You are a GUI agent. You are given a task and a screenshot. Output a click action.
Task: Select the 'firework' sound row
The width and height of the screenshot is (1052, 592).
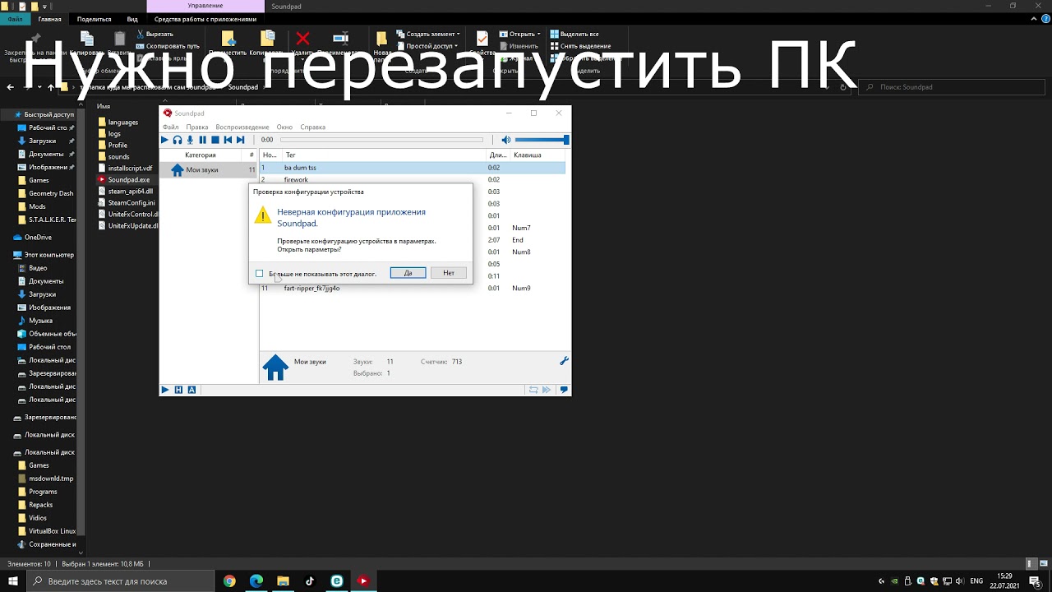tap(413, 179)
